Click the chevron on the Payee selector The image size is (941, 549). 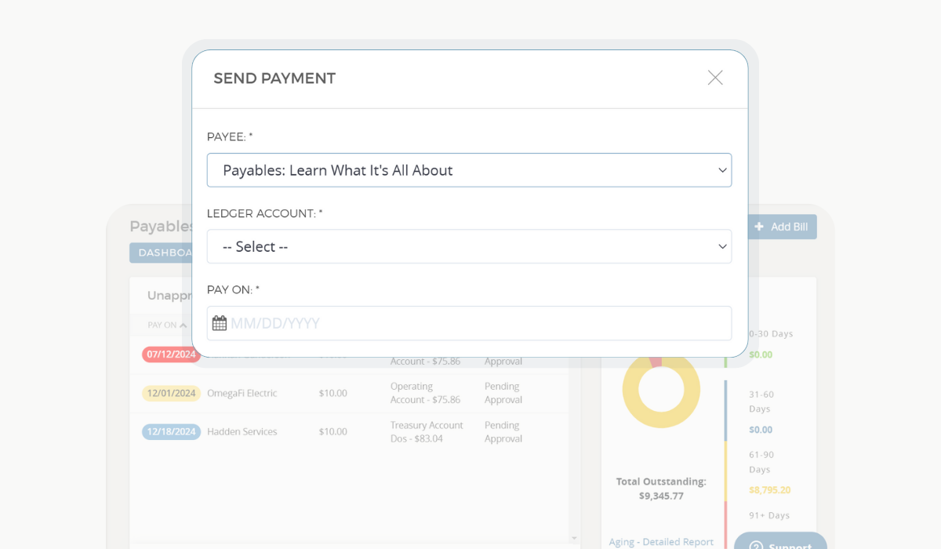(722, 170)
